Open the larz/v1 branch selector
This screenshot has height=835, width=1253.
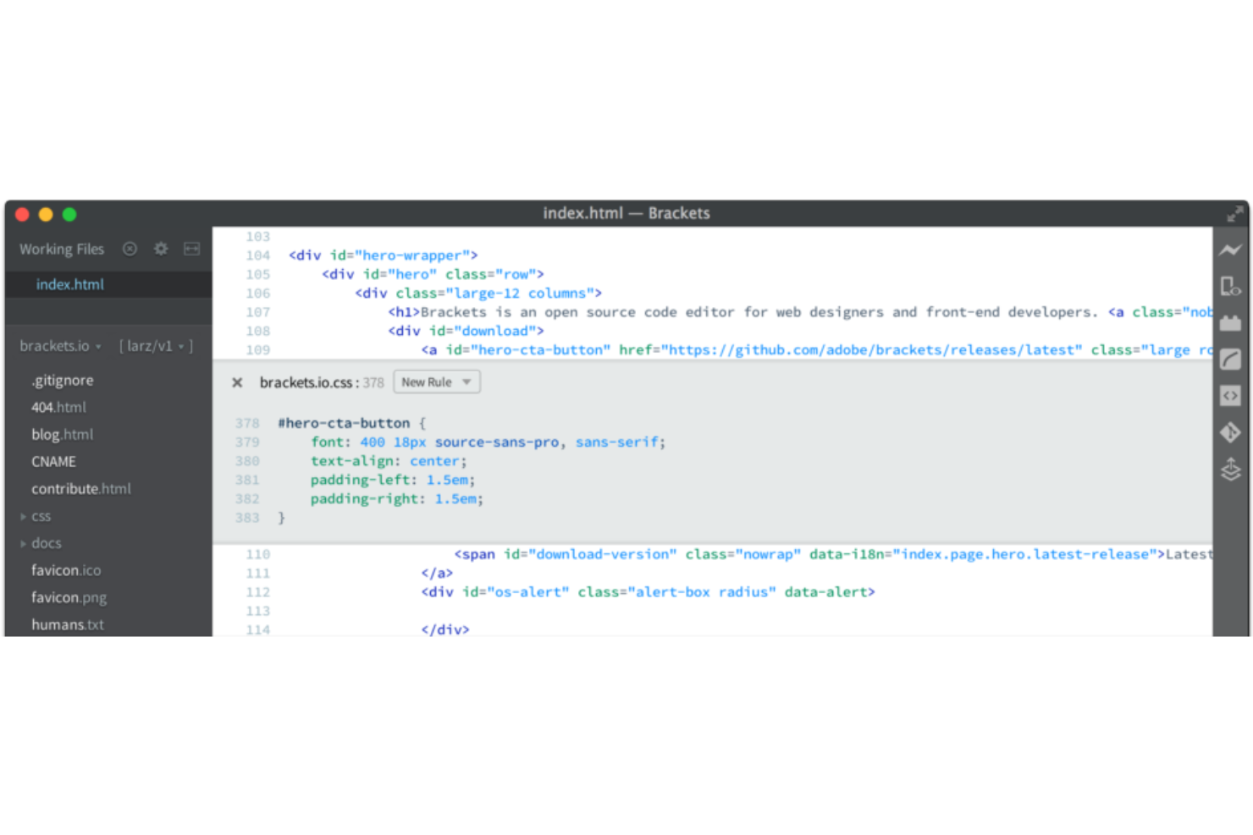[155, 345]
